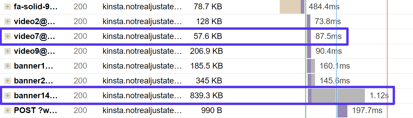Select the banner14 file name

36,95
